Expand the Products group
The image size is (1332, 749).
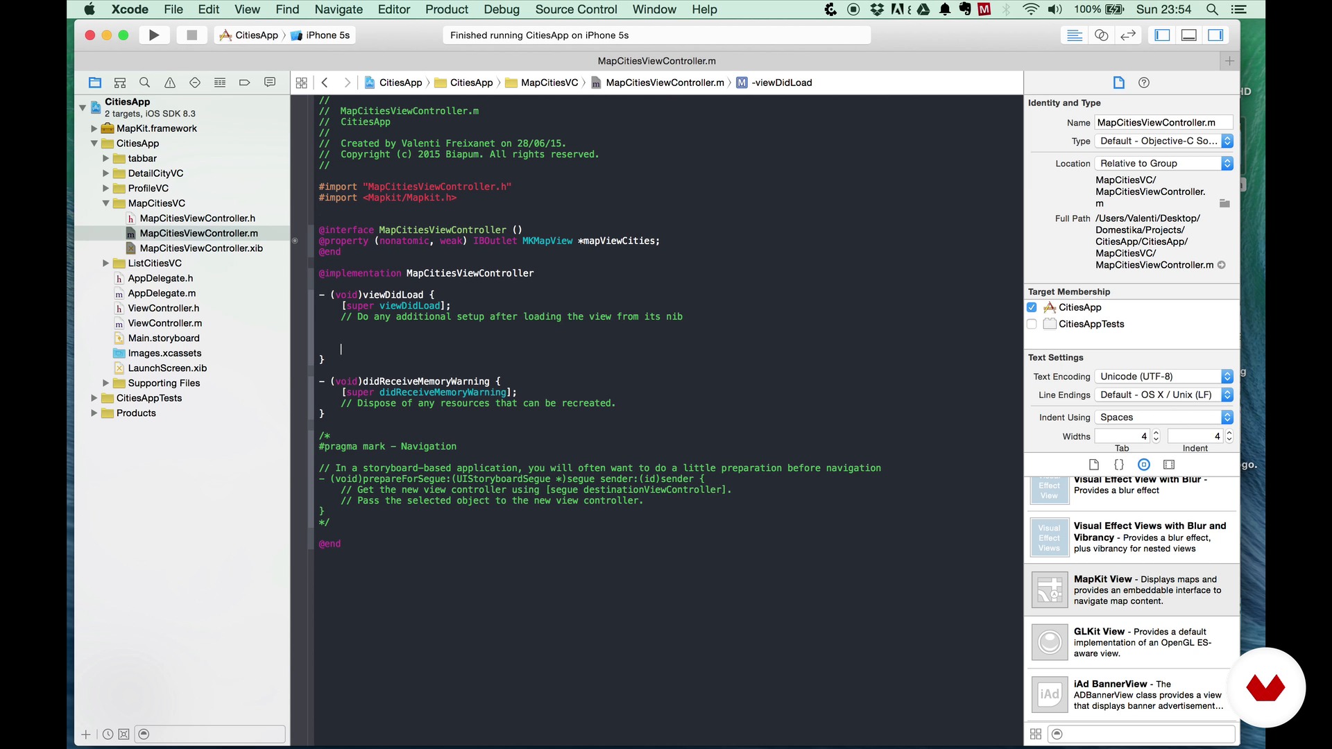[94, 413]
